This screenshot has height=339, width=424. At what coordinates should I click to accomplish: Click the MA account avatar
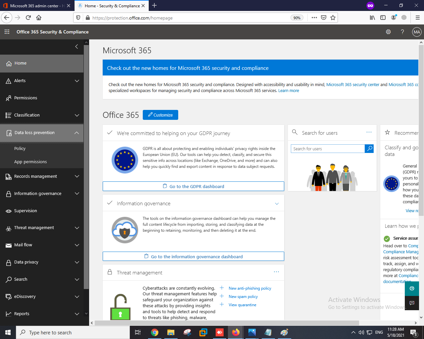coord(416,32)
